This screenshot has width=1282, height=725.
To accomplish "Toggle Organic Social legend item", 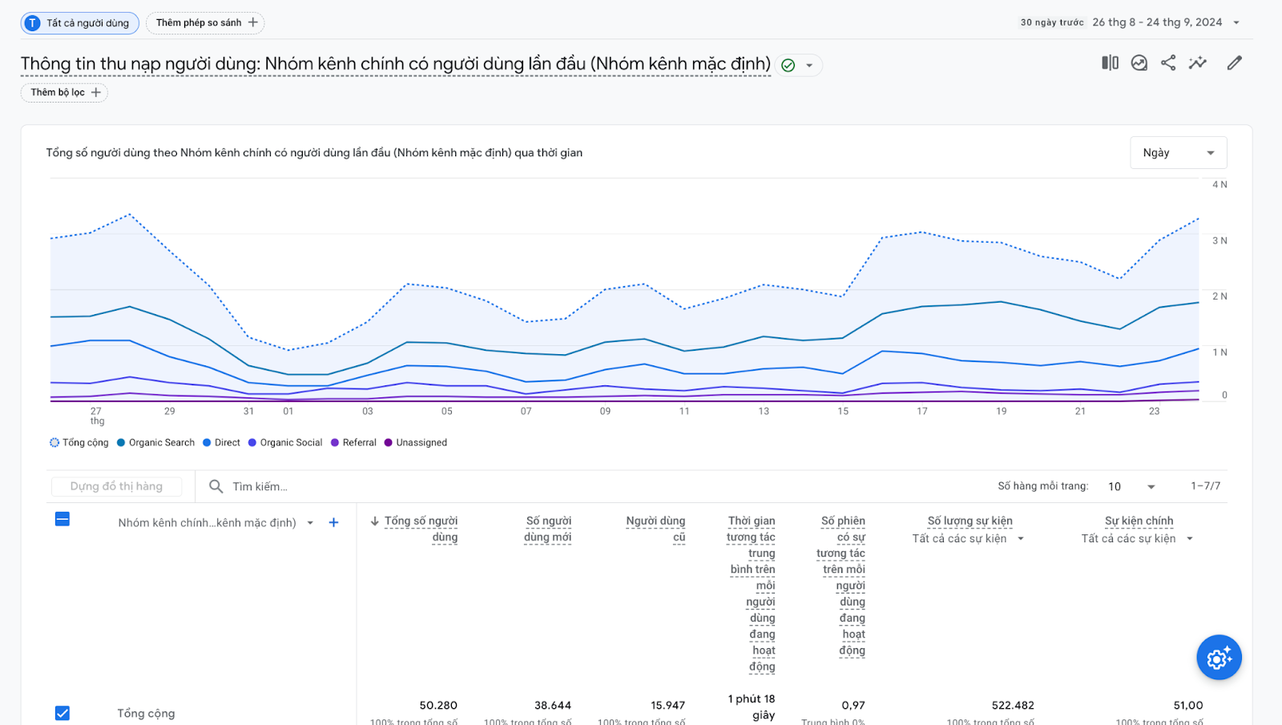I will 285,442.
